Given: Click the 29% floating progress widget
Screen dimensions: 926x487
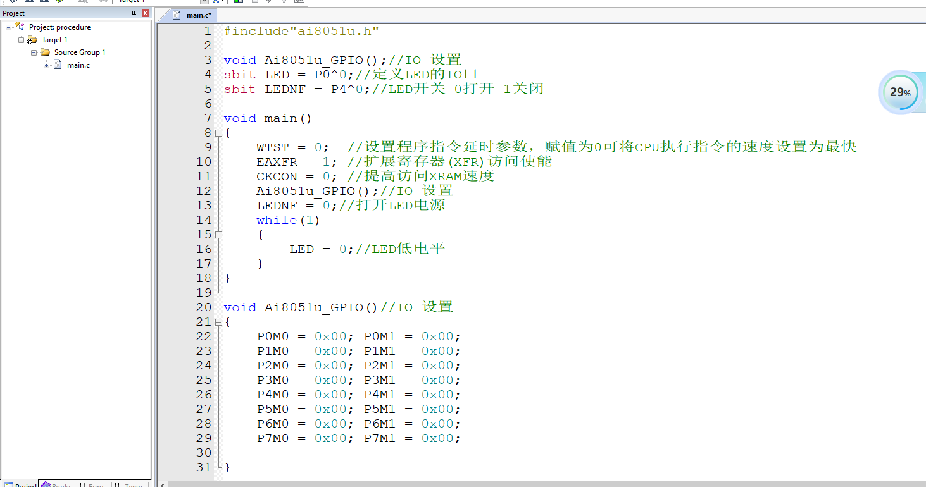Looking at the screenshot, I should coord(900,92).
